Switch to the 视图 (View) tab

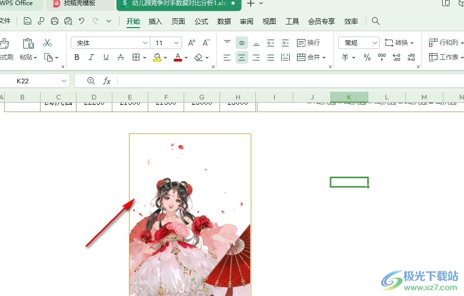coord(269,21)
